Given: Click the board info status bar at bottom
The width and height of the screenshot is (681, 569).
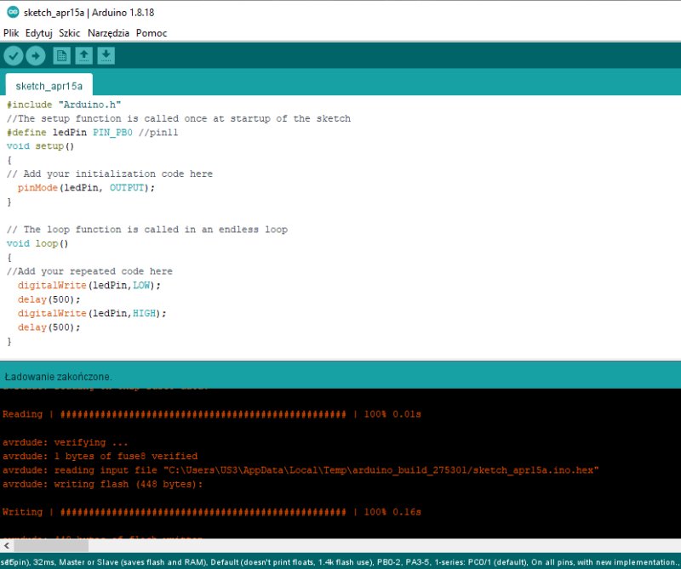Looking at the screenshot, I should [340, 562].
